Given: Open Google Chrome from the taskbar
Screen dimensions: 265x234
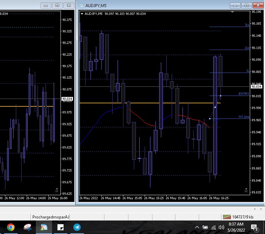Looking at the screenshot, I should [x=10, y=227].
